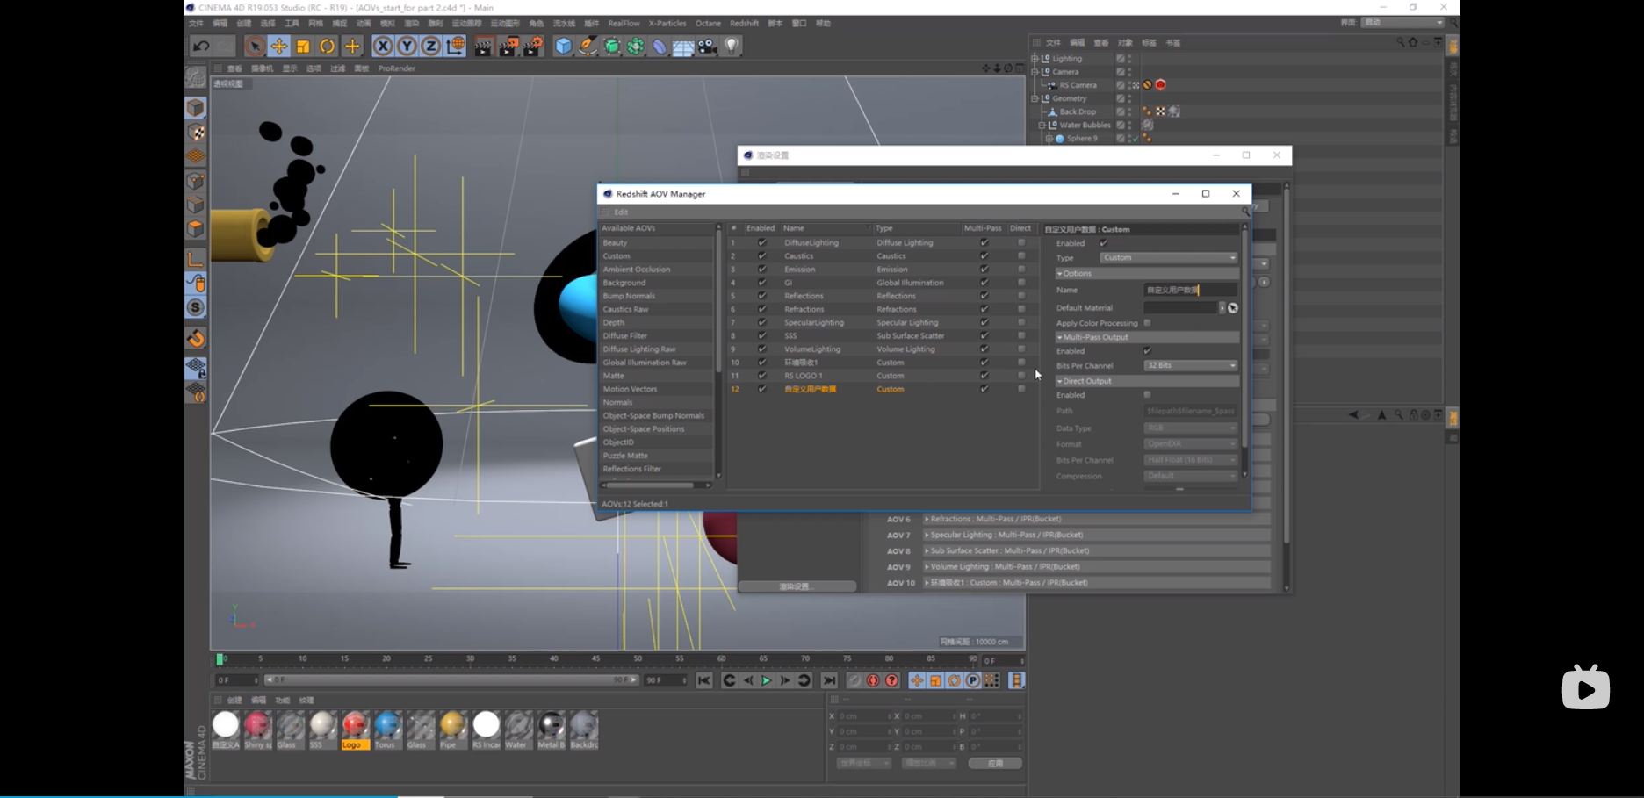The height and width of the screenshot is (798, 1644).
Task: Expand the Geometry group in object manager
Action: tap(1035, 98)
